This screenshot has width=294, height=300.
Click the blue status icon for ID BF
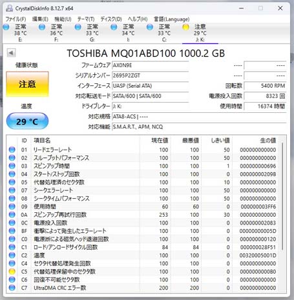12,231
